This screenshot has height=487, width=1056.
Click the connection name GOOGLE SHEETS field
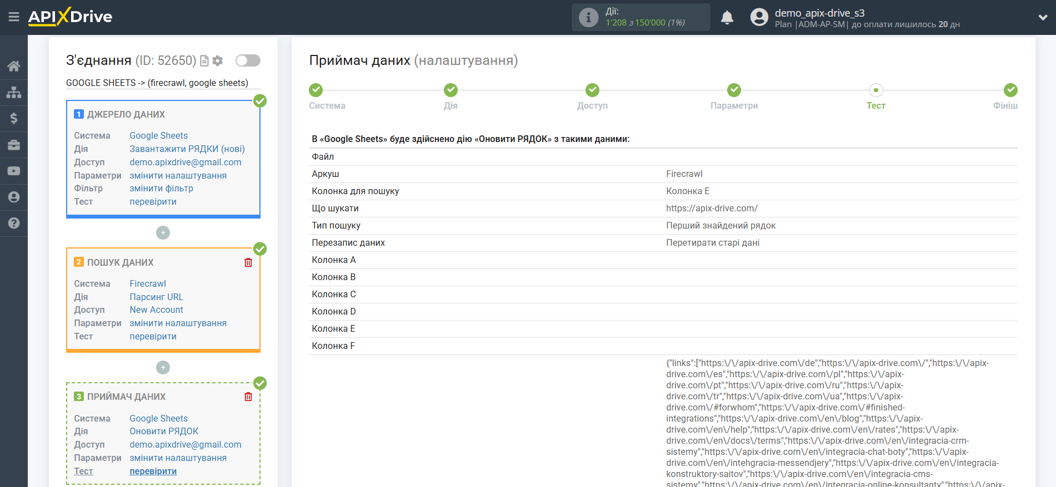coord(163,83)
